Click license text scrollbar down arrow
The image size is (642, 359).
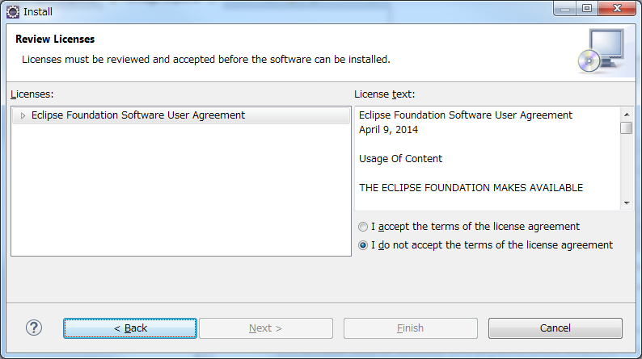coord(627,203)
